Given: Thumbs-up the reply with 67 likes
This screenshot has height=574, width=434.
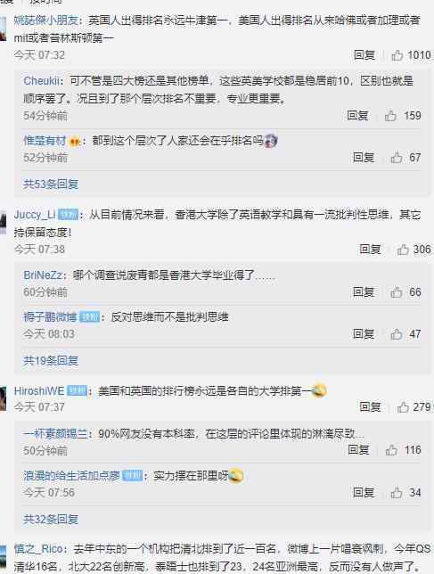Looking at the screenshot, I should pos(397,158).
